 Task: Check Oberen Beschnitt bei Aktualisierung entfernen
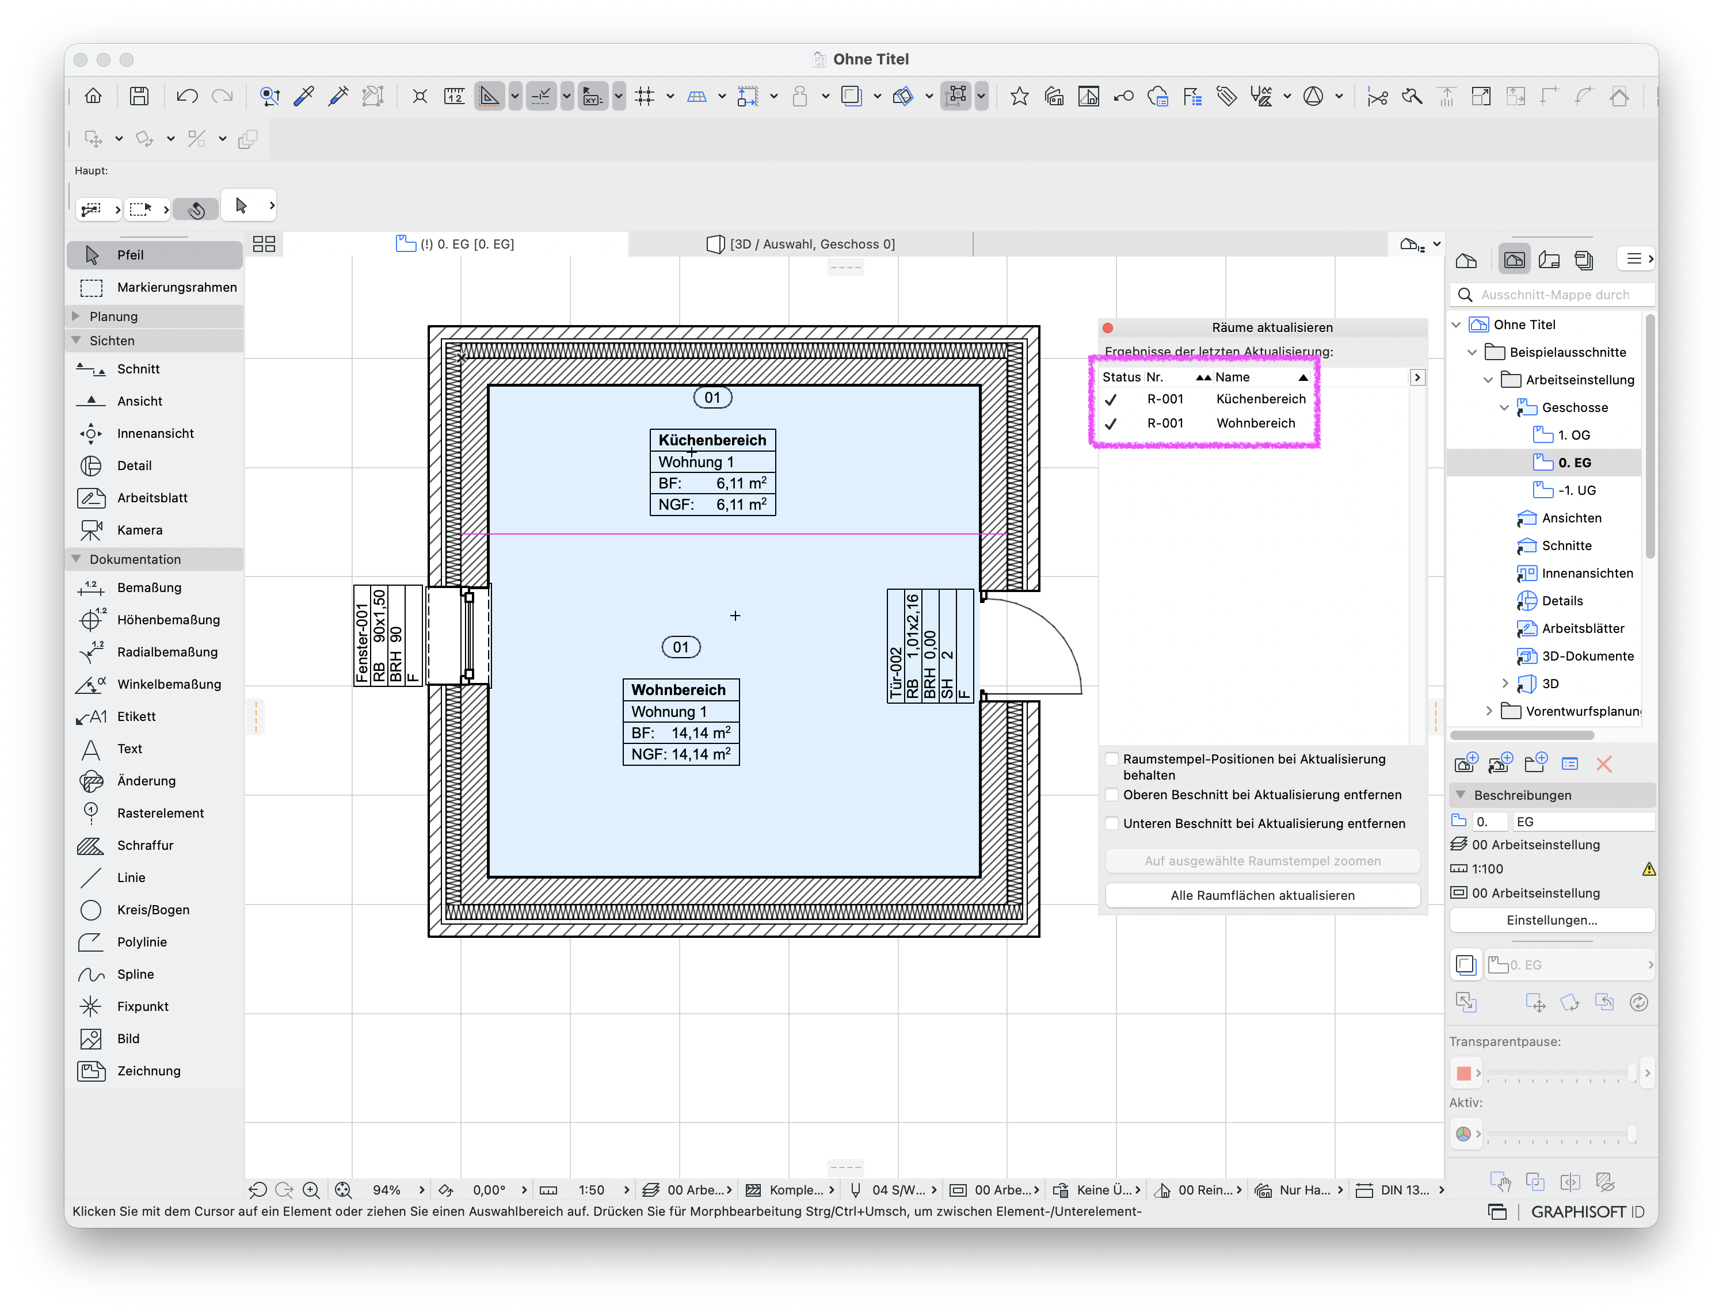click(1112, 795)
